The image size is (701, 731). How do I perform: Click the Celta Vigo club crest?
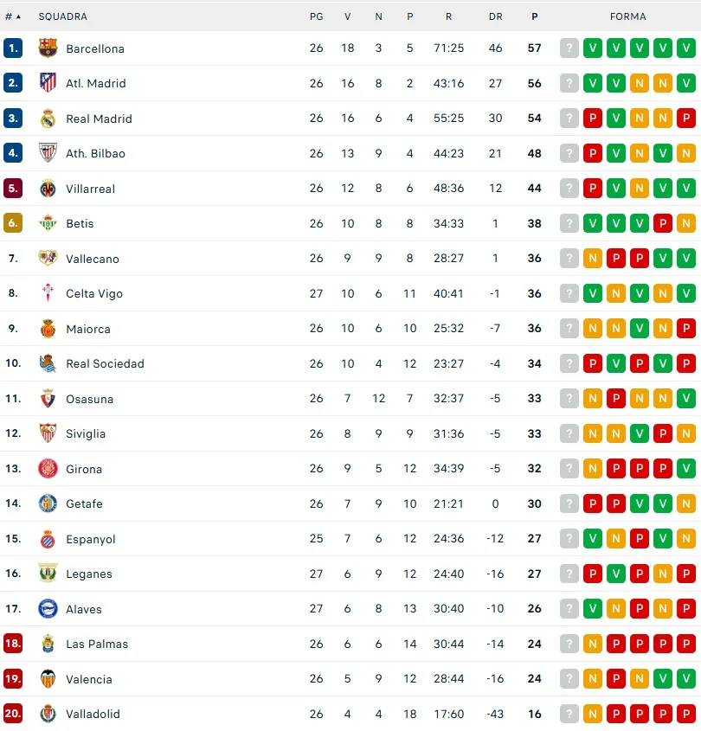point(48,293)
